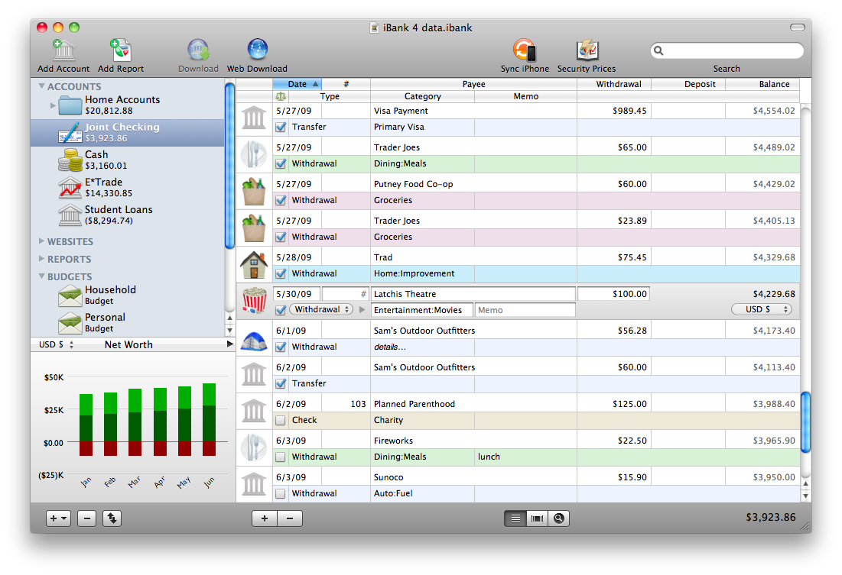842x575 pixels.
Task: Click in the Search field
Action: pos(727,50)
